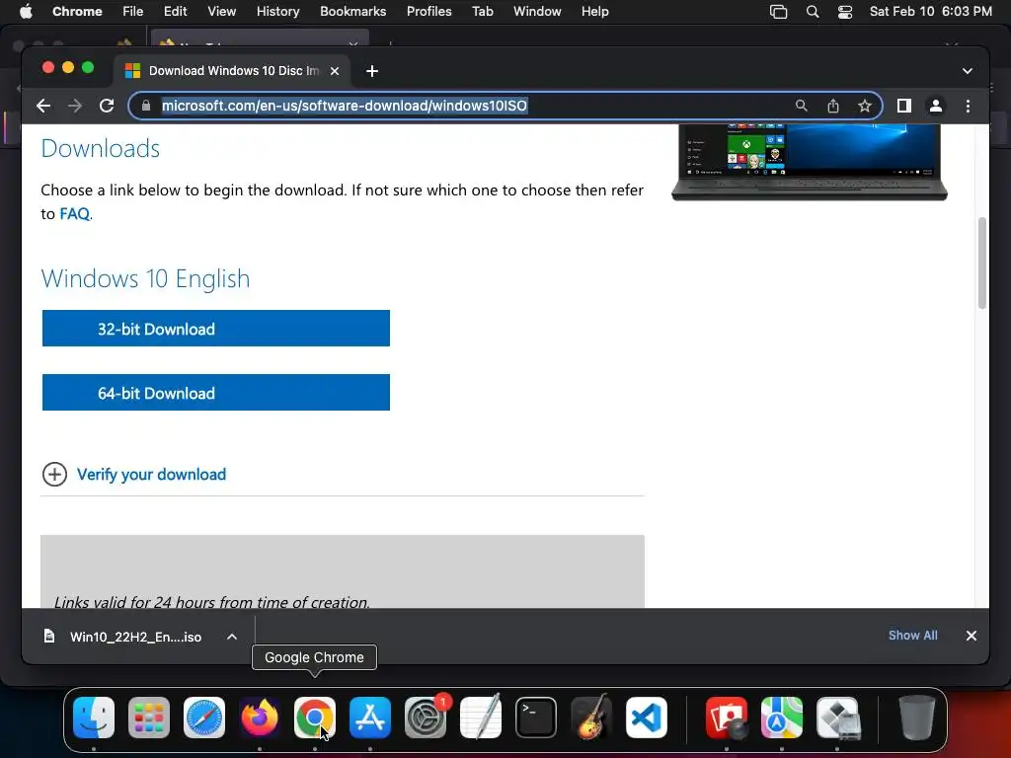Close the Download Windows 10 Disc Image tab
This screenshot has width=1011, height=758.
coord(335,71)
